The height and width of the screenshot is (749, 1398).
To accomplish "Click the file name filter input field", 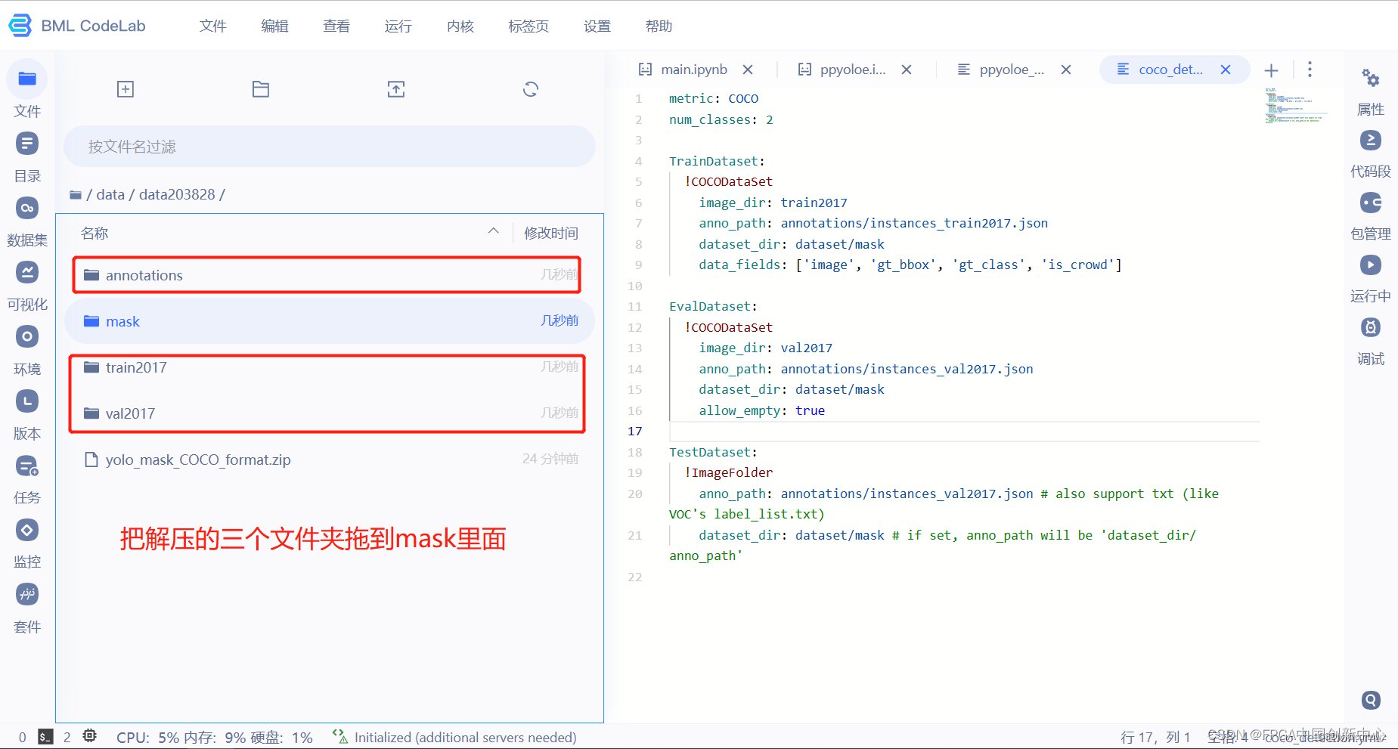I will tap(330, 147).
